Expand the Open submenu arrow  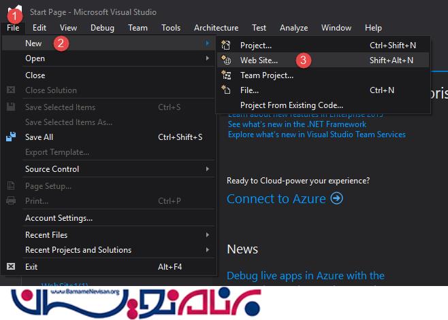[x=207, y=58]
